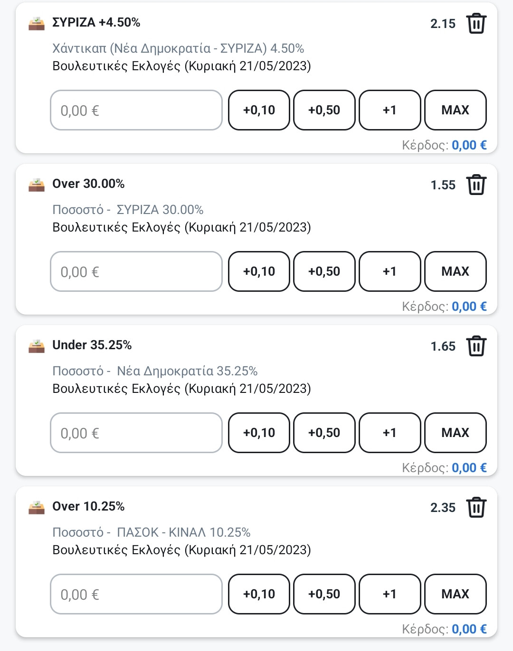Remove the Over 30.00% selection
The height and width of the screenshot is (651, 513).
[476, 185]
